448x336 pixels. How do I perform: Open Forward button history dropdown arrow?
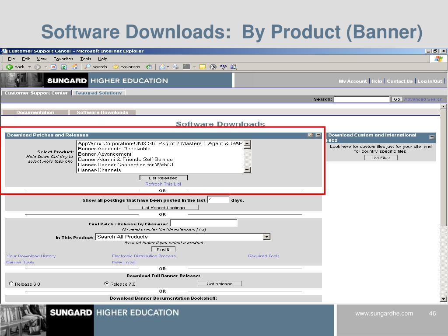[45, 67]
